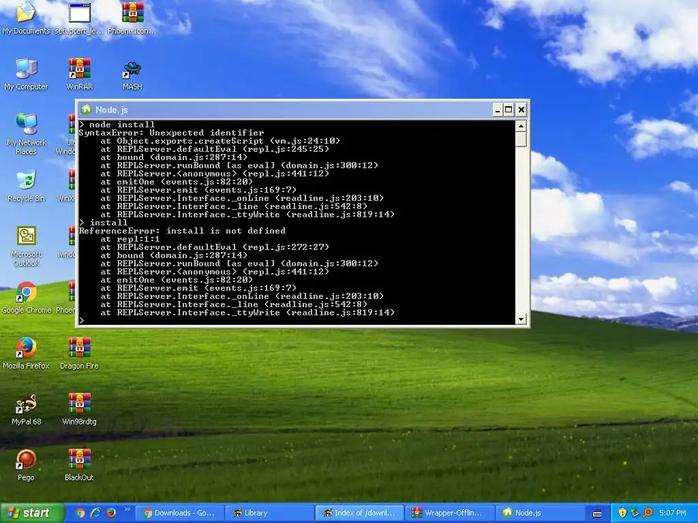Click the green tray icon beside the shield
Screen dimensions: 698x523
pyautogui.click(x=635, y=513)
